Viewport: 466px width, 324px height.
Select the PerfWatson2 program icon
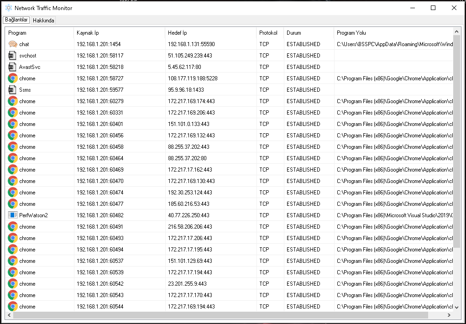point(12,215)
